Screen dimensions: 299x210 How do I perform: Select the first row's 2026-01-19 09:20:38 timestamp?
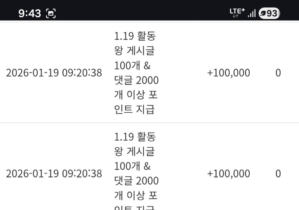(54, 73)
